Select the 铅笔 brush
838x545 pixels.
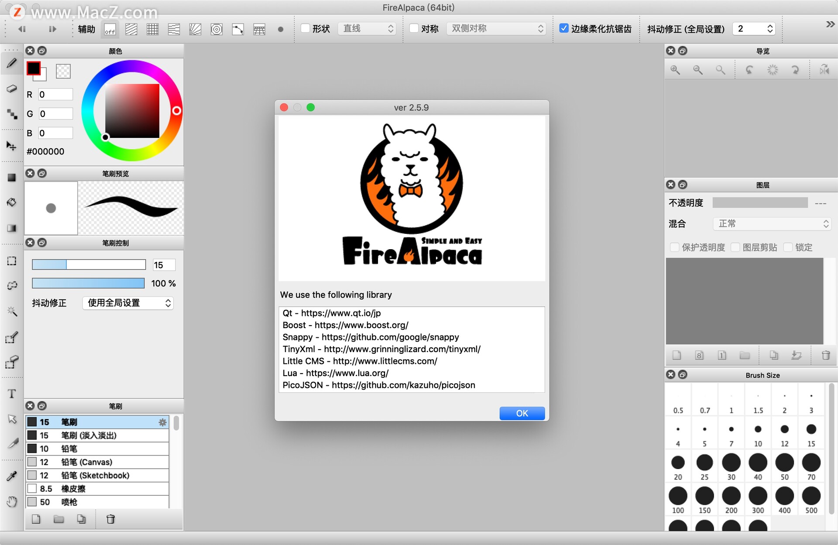coord(98,449)
